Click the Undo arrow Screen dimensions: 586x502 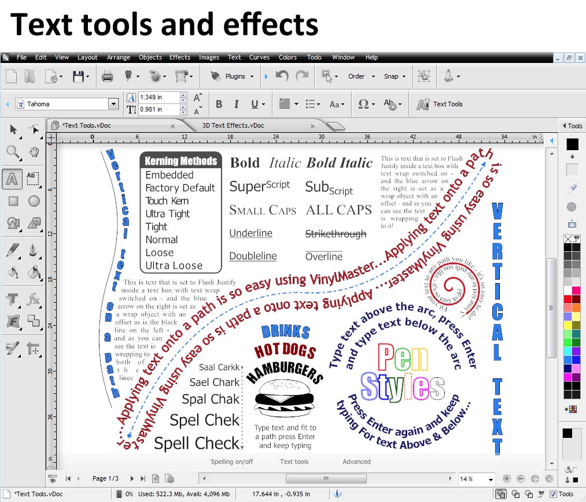click(x=282, y=76)
